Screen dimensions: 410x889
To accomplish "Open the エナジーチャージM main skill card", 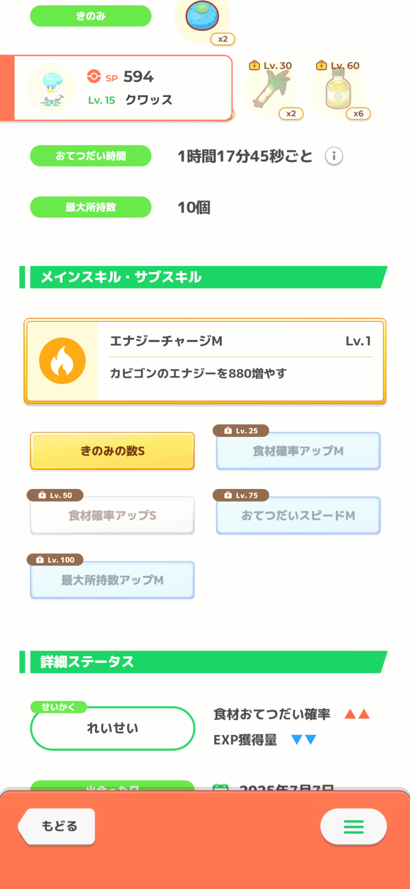I will coord(240,360).
